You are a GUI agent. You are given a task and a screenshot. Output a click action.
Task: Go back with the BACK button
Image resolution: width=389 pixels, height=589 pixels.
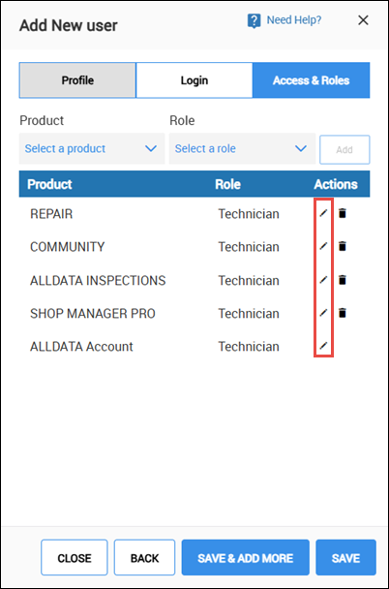pos(144,558)
